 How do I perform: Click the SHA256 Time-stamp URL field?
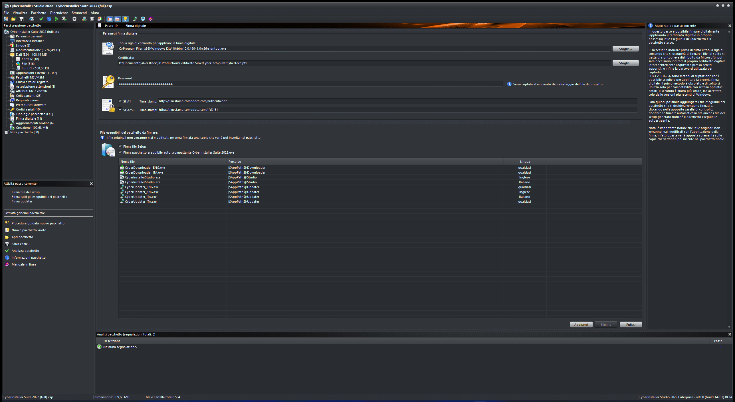click(x=398, y=110)
